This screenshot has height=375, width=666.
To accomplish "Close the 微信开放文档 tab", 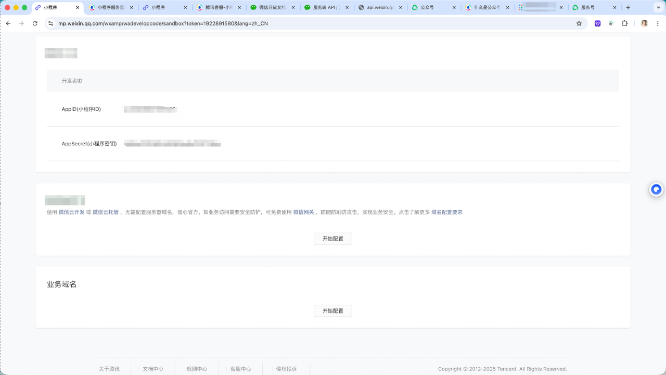I will (x=293, y=8).
